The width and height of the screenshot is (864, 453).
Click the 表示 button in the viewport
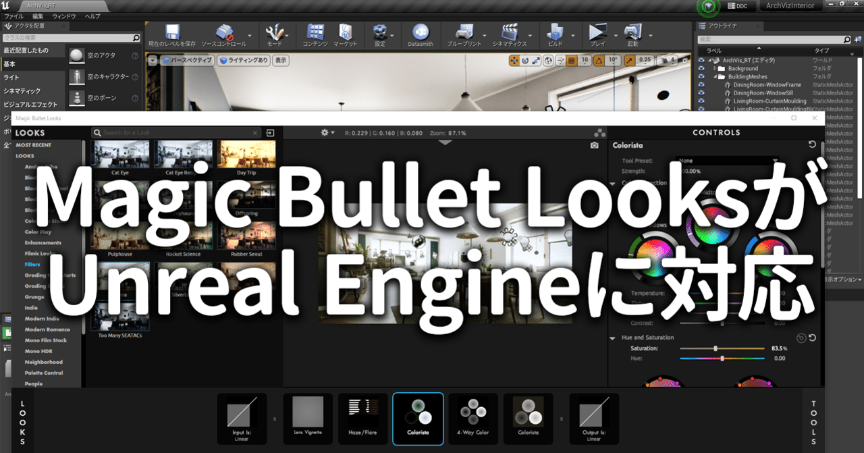(281, 60)
